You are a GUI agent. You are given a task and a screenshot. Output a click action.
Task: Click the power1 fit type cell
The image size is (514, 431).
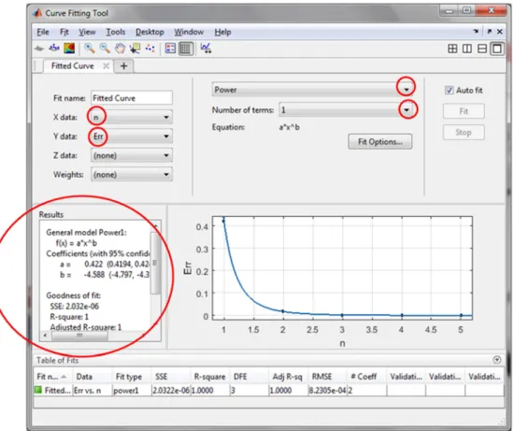pyautogui.click(x=131, y=390)
